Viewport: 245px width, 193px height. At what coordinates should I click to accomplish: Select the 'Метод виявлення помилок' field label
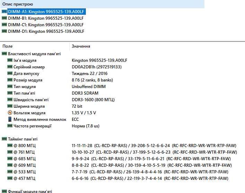(40, 119)
